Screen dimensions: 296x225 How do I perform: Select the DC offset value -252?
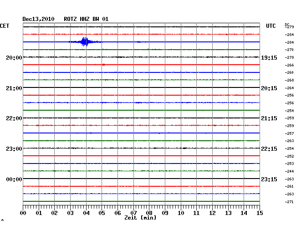click(x=289, y=156)
